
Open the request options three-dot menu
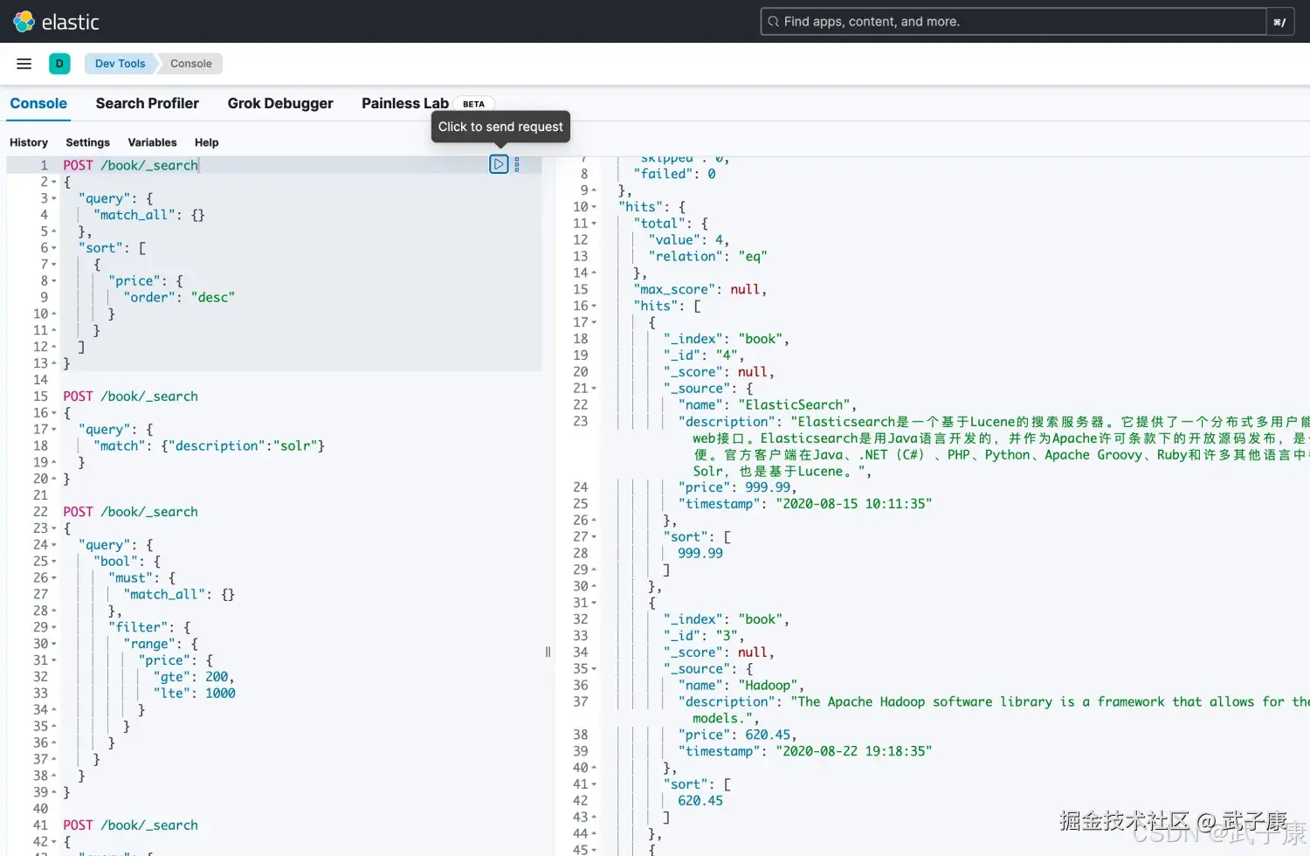coord(517,164)
